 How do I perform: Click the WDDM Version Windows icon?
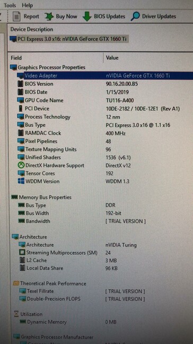click(21, 182)
